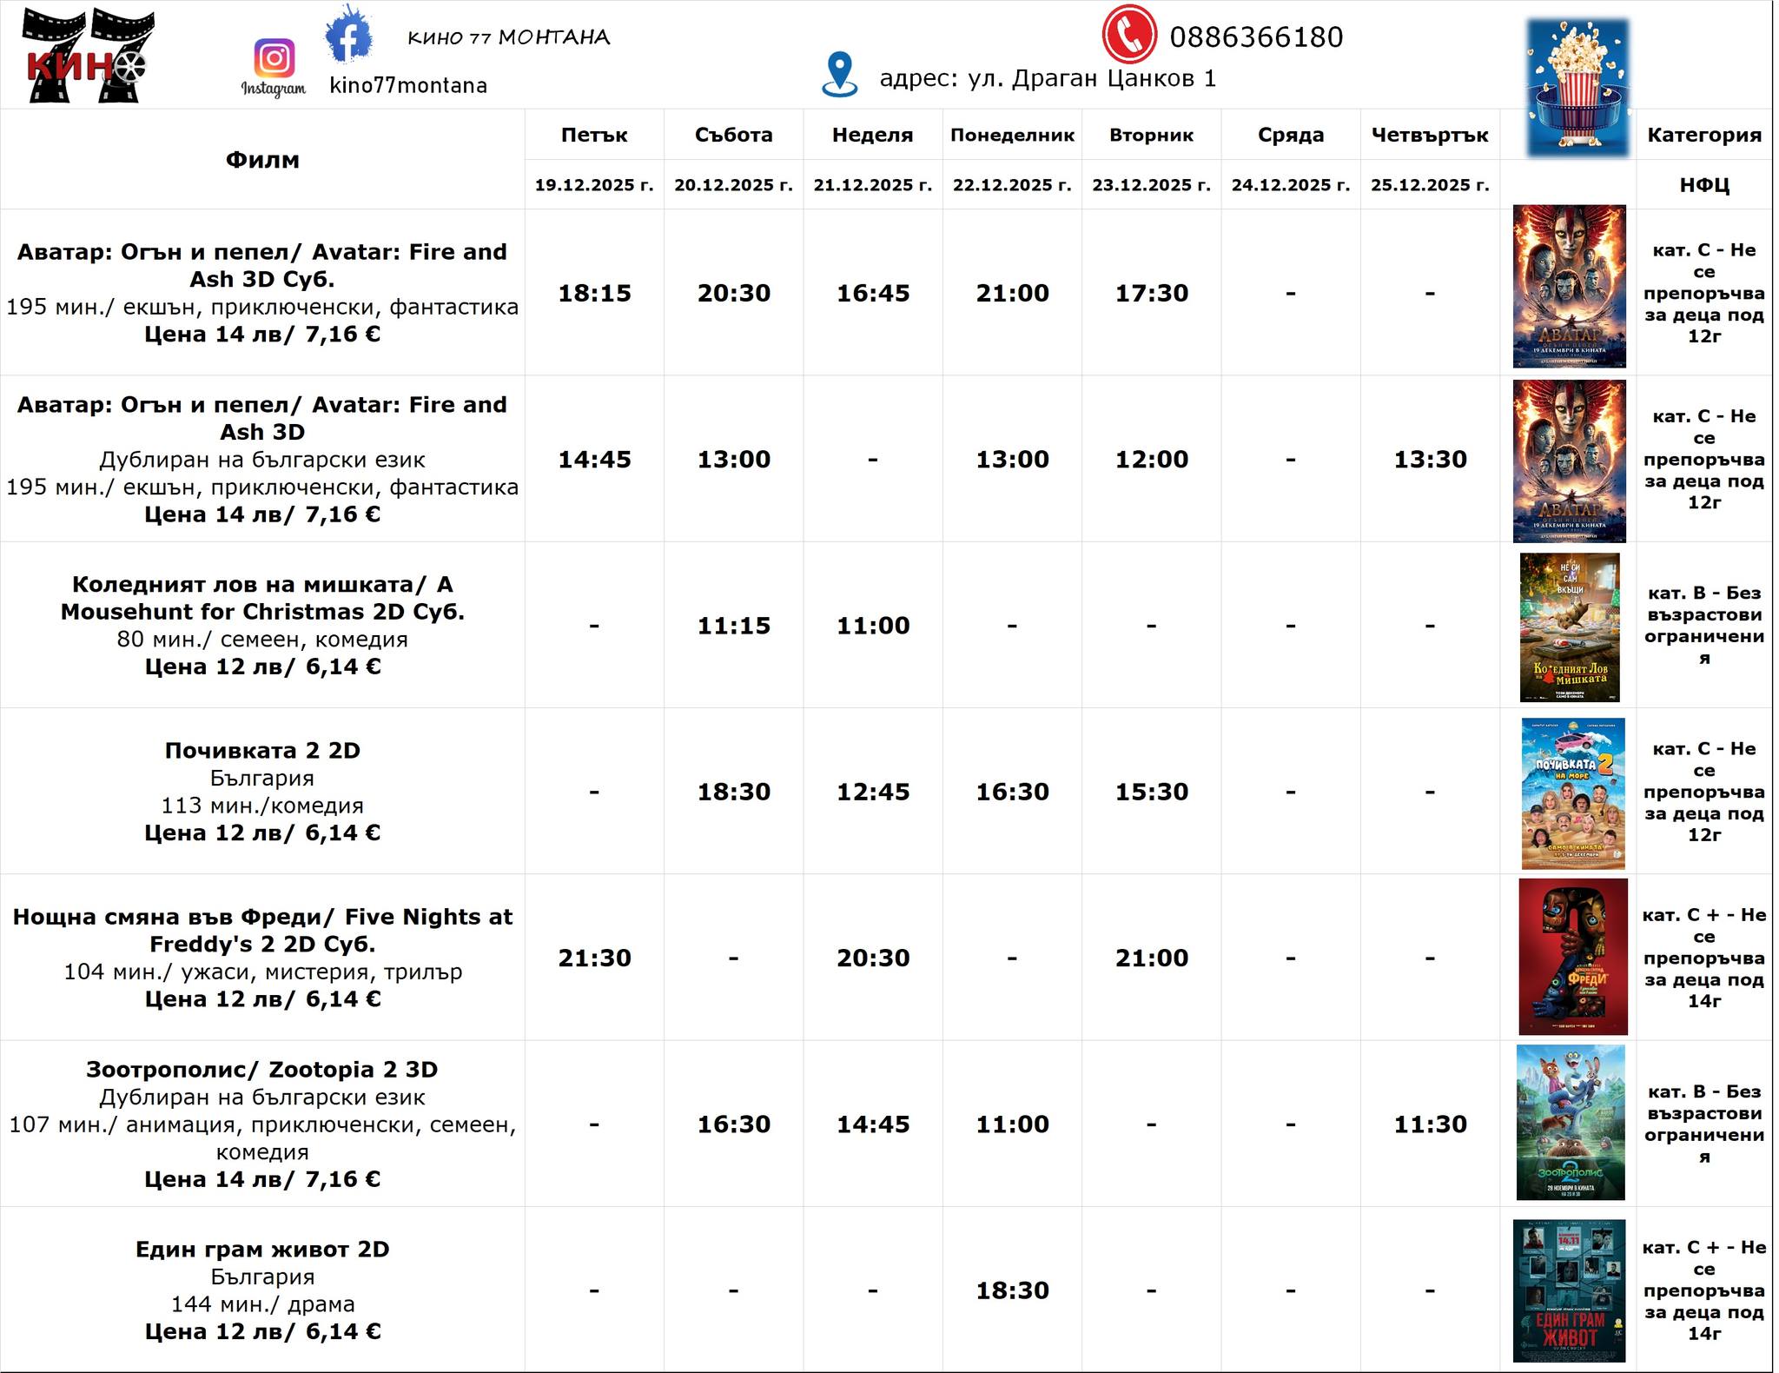Click the address ул. Драган Цанков 1
Image resolution: width=1779 pixels, height=1373 pixels.
click(1048, 78)
